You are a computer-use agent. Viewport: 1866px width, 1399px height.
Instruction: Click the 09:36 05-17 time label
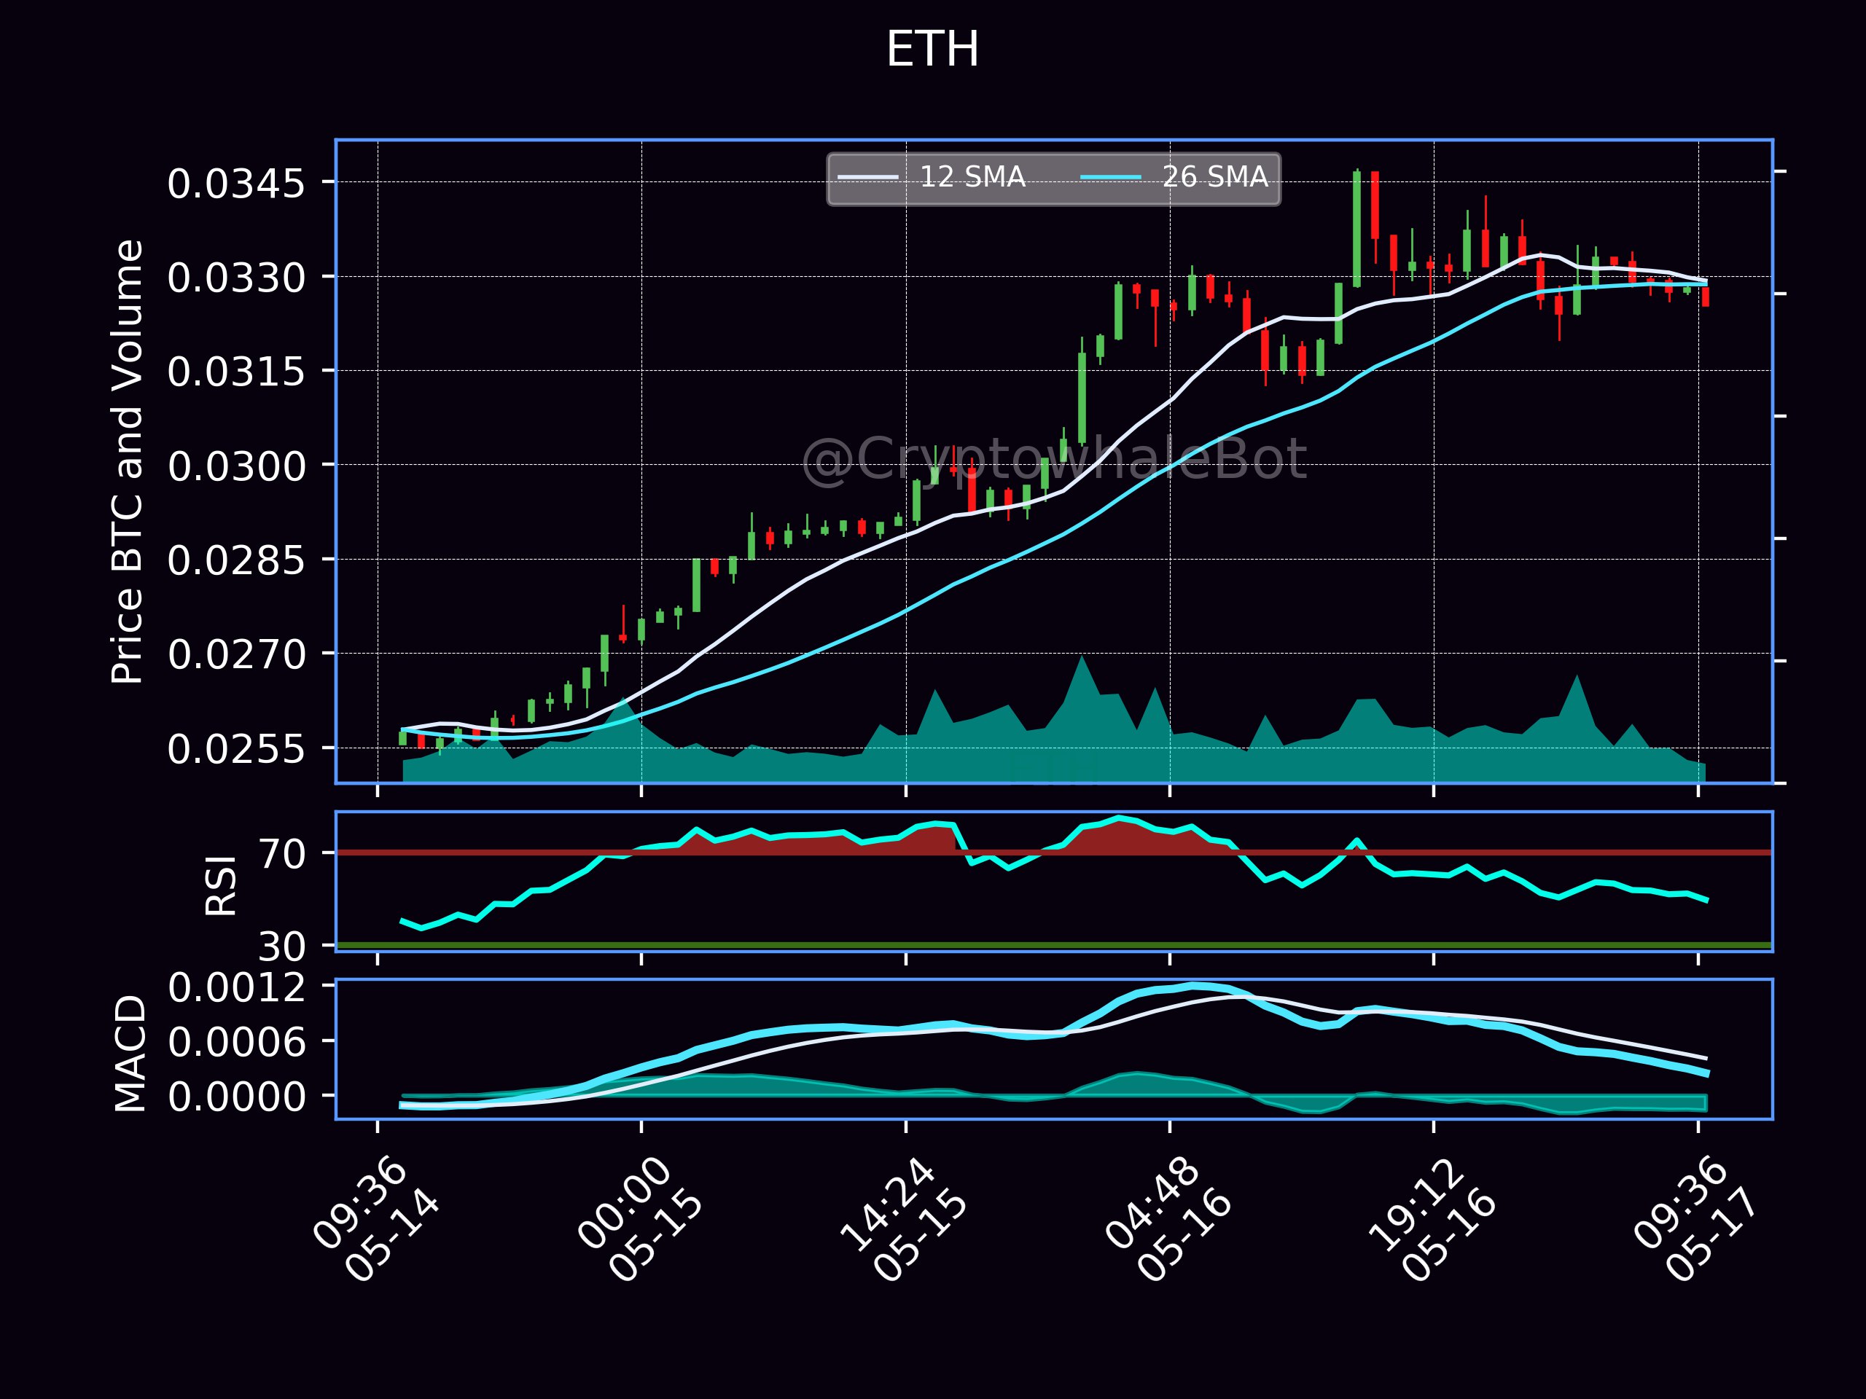(1695, 1220)
